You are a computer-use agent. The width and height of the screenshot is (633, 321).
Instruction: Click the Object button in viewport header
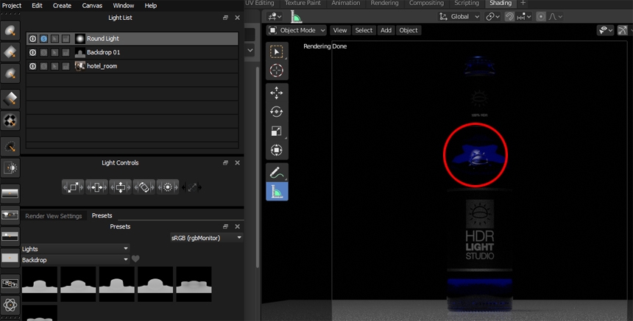click(409, 30)
